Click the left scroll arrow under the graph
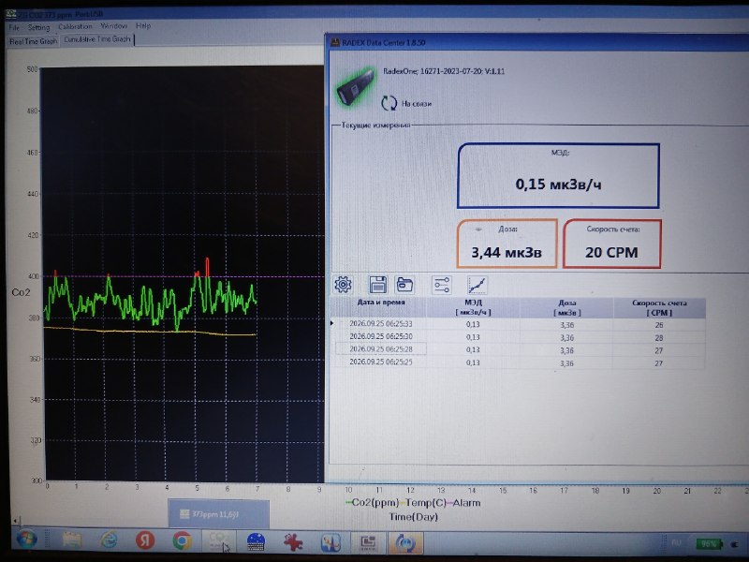Image resolution: width=749 pixels, height=562 pixels. [15, 521]
